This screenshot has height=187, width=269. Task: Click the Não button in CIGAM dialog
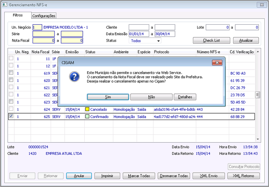pos(151,97)
